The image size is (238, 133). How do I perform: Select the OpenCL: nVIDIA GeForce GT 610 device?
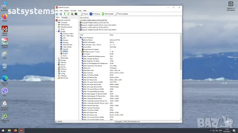click(94, 27)
